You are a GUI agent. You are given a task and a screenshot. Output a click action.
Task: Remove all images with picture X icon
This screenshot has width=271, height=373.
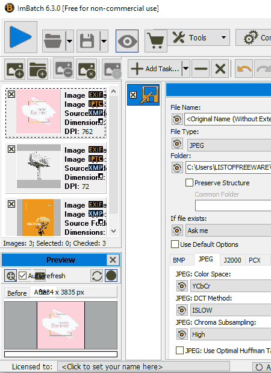point(86,69)
